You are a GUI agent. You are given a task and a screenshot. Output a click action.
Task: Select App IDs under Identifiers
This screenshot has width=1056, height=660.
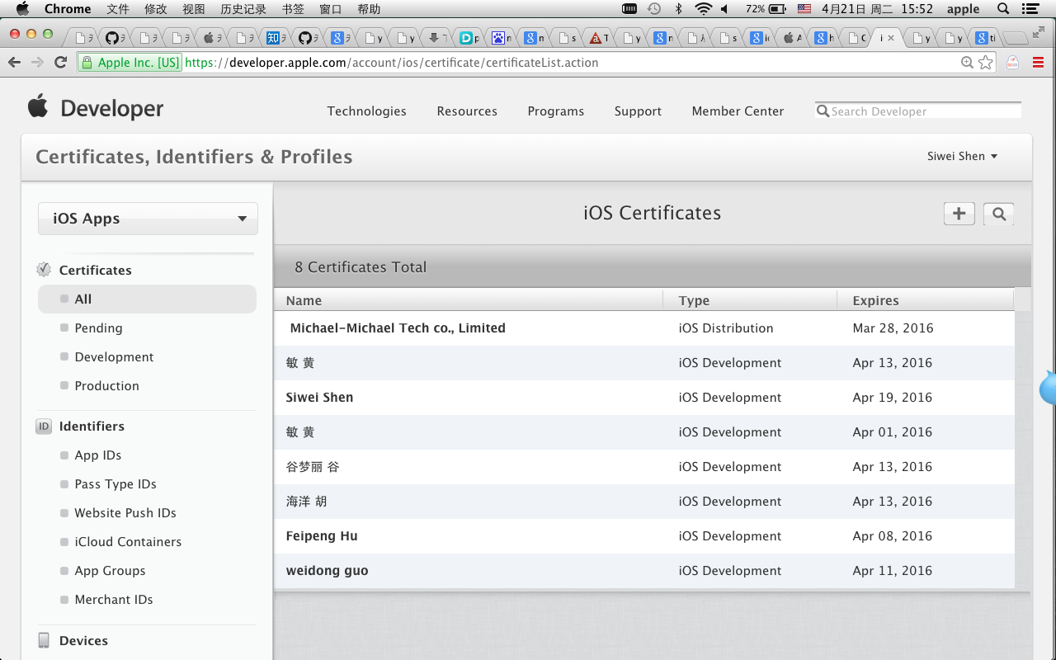click(x=97, y=455)
